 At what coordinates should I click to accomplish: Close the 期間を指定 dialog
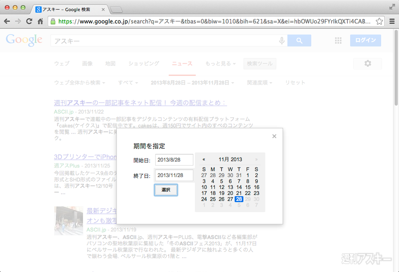274,136
